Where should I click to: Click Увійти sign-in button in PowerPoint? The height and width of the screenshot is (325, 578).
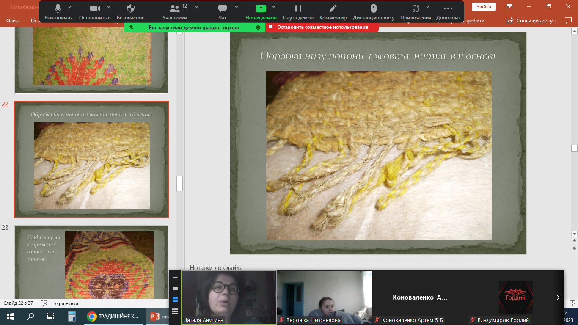pos(484,6)
